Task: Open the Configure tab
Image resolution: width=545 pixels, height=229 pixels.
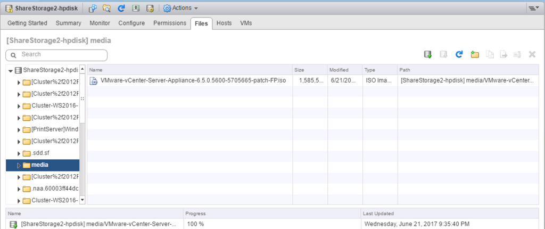Action: [x=131, y=23]
